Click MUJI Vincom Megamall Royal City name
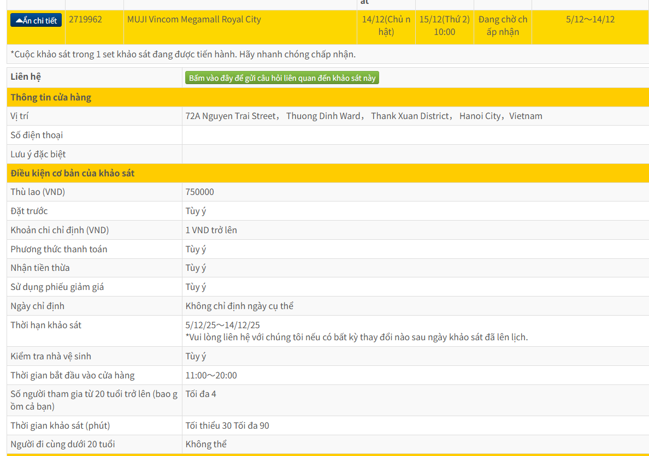This screenshot has height=456, width=649. 194,20
